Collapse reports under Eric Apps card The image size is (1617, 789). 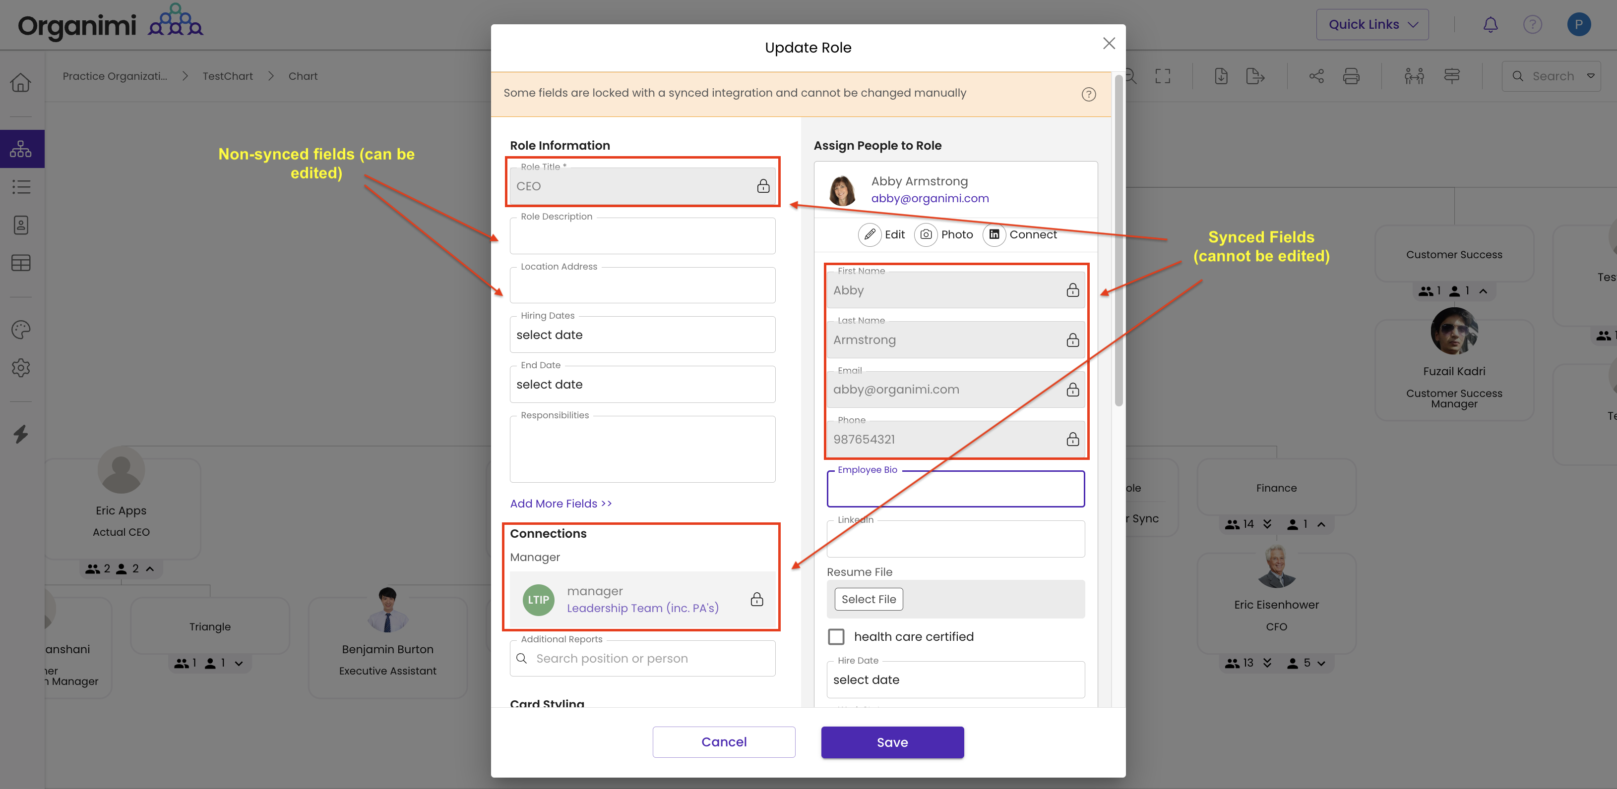tap(150, 569)
